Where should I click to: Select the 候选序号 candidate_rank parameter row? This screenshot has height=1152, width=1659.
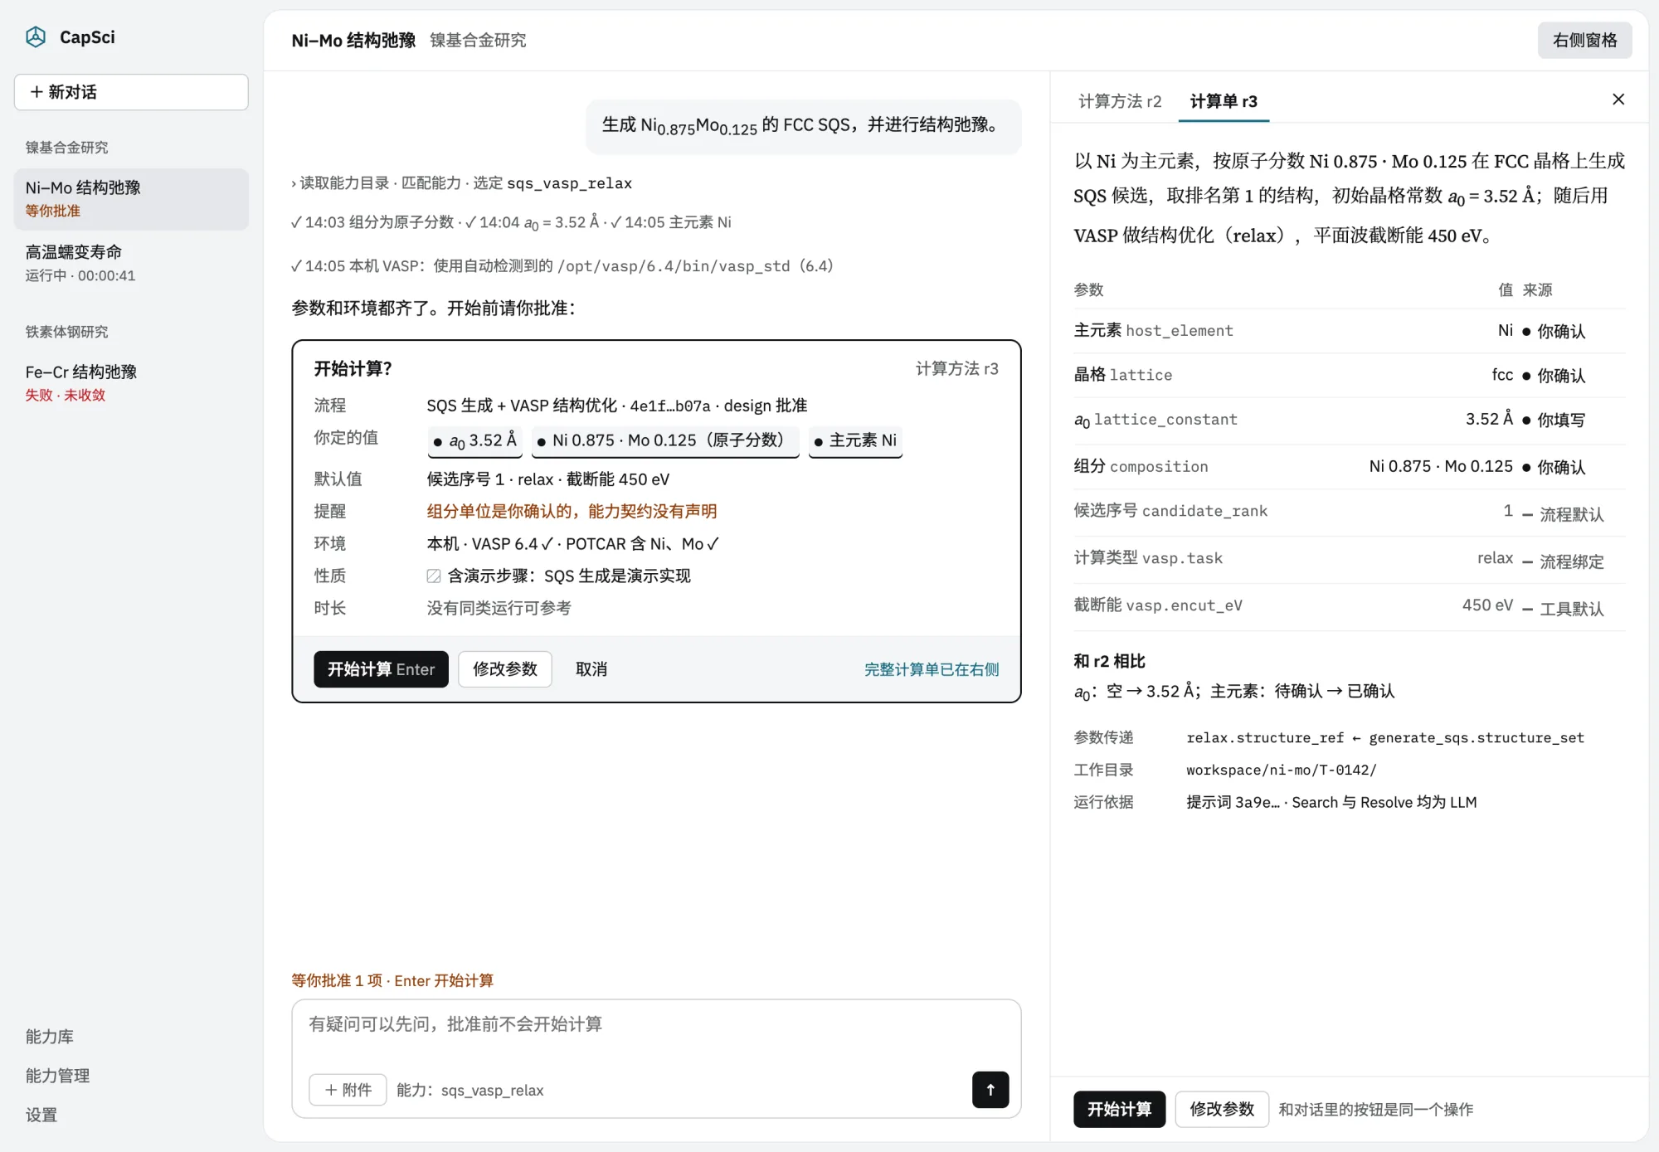point(1349,513)
